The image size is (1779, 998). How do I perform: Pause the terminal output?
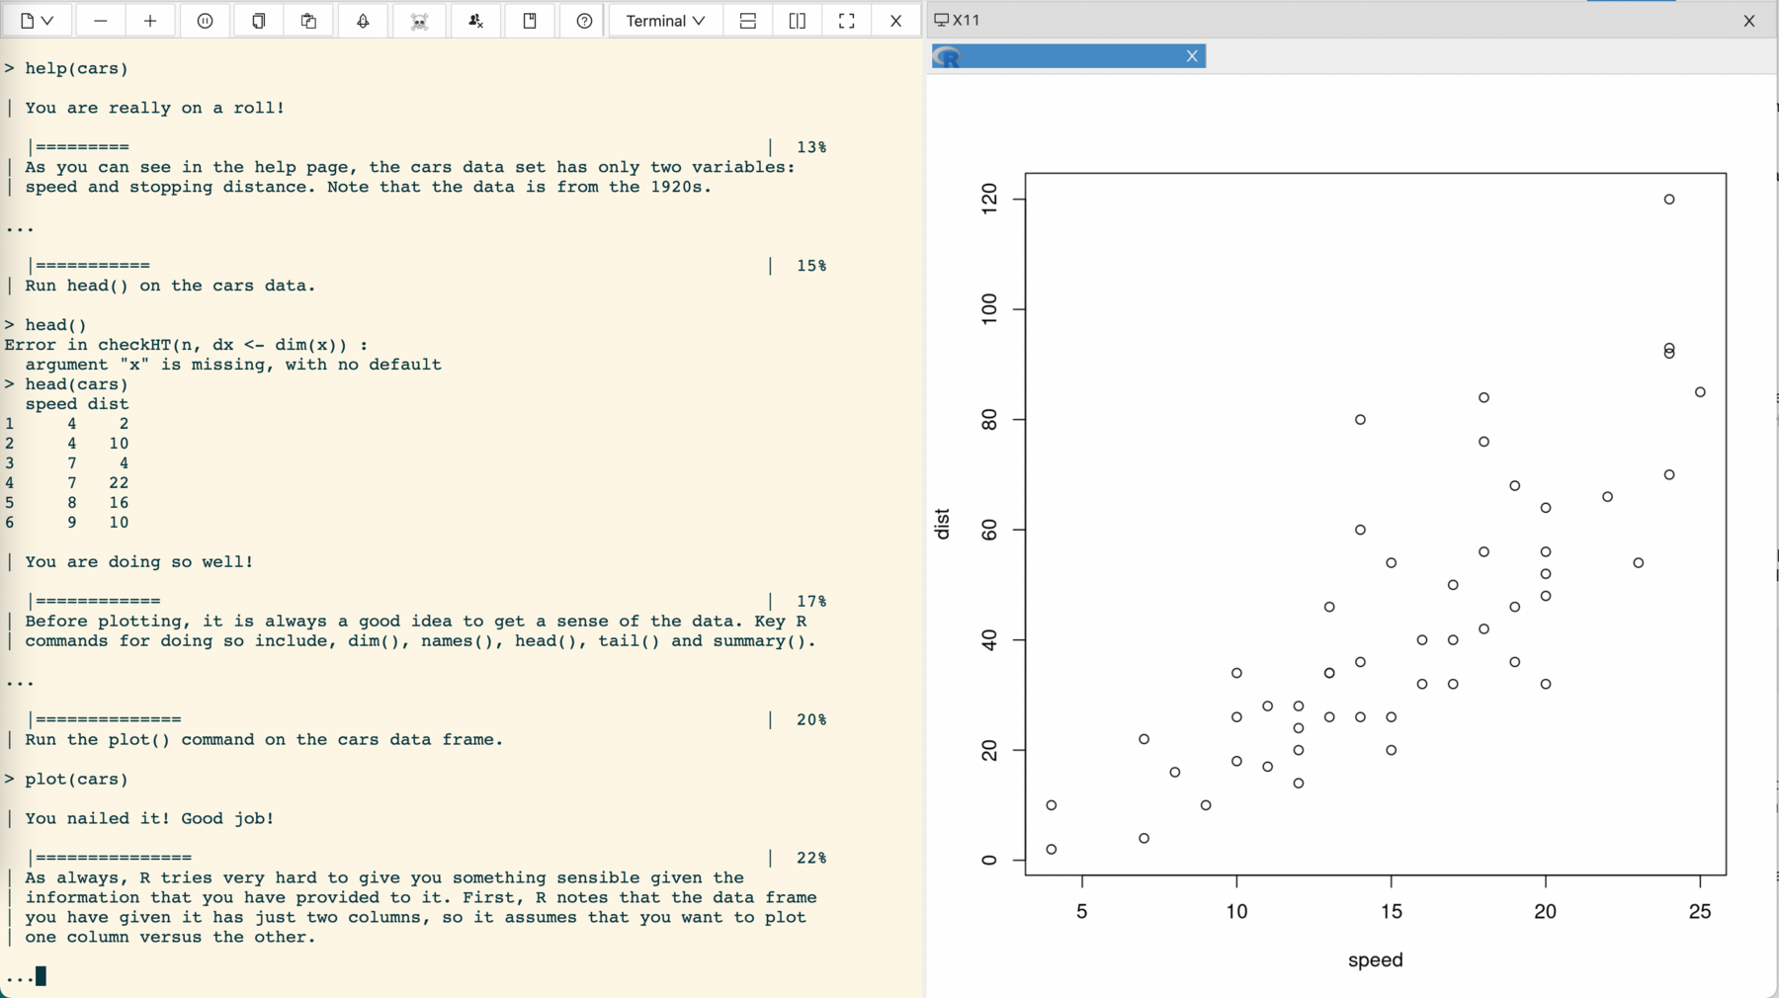pyautogui.click(x=205, y=20)
